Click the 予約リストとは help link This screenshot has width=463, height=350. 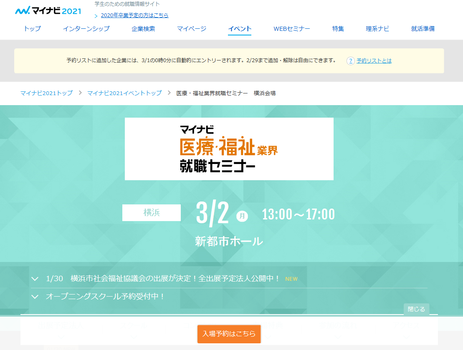pos(374,61)
